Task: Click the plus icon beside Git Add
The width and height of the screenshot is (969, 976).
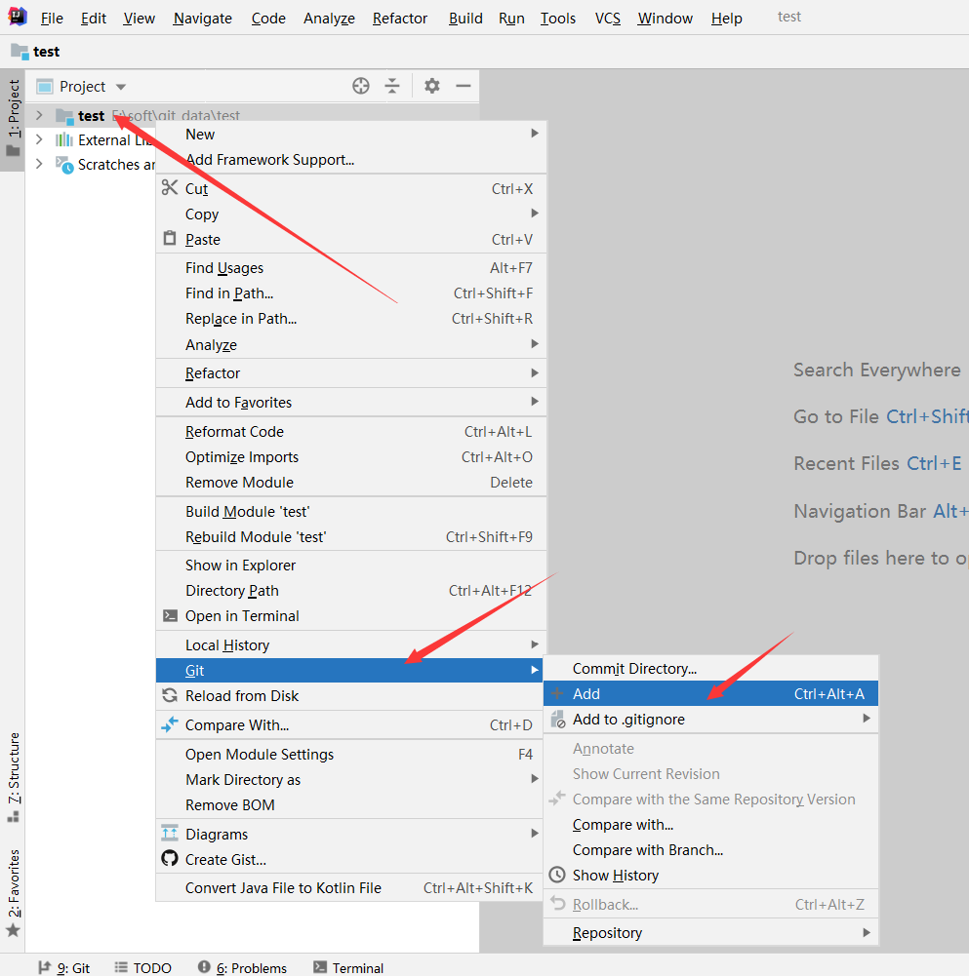Action: click(x=557, y=693)
